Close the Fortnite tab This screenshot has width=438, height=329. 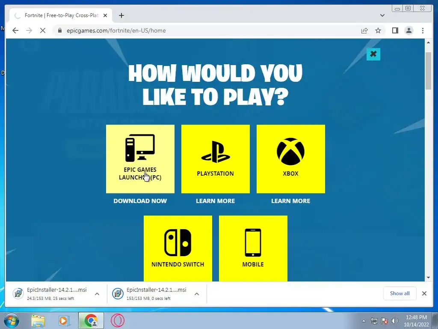(105, 15)
